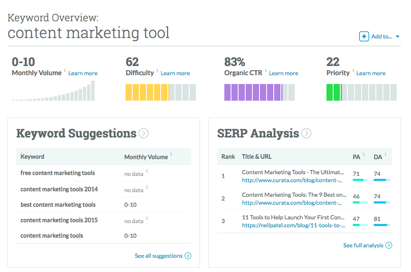Viewport: 411px width, 272px height.
Task: Click the info icon next to Priority
Action: (353, 70)
